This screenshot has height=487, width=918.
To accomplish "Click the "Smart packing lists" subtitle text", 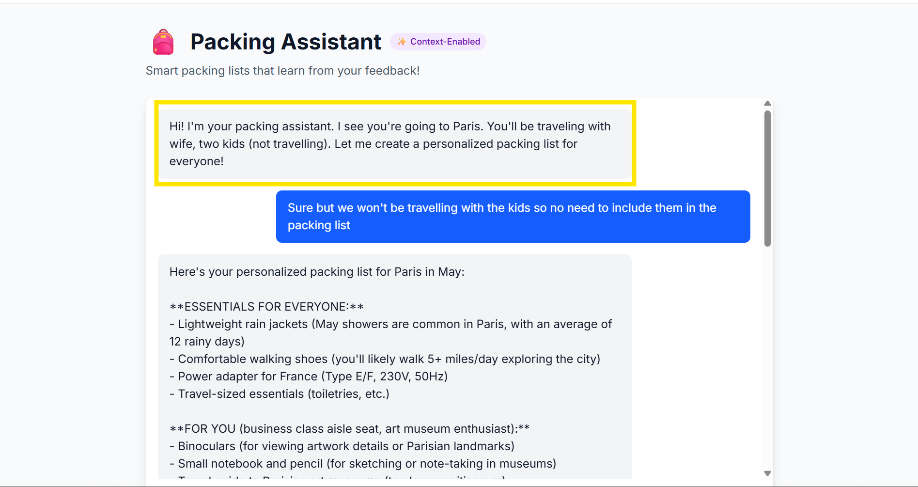I will coord(282,71).
